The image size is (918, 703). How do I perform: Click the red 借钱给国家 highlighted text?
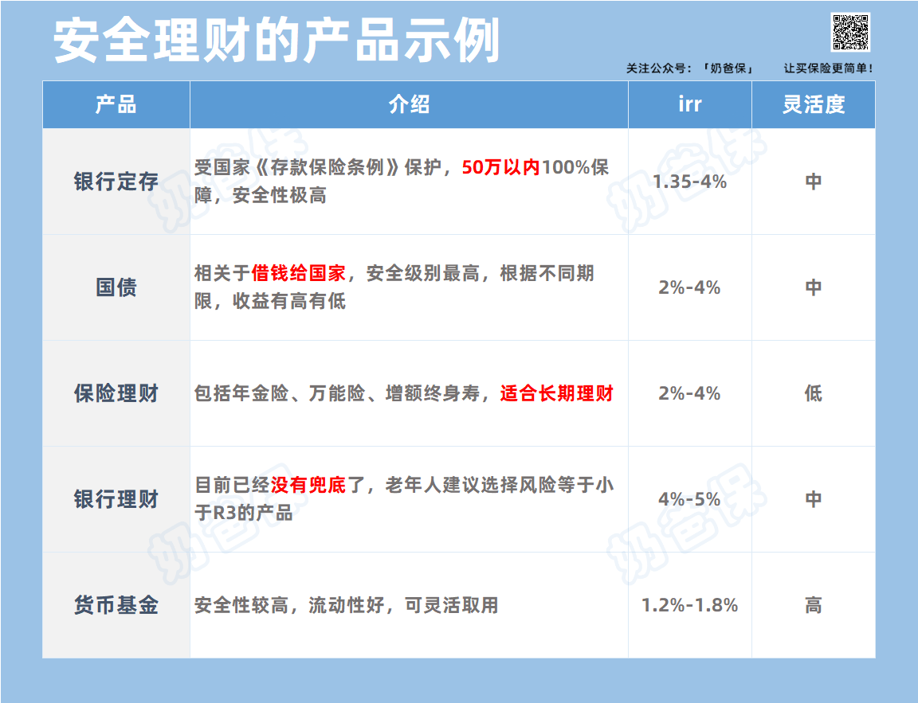coord(299,274)
